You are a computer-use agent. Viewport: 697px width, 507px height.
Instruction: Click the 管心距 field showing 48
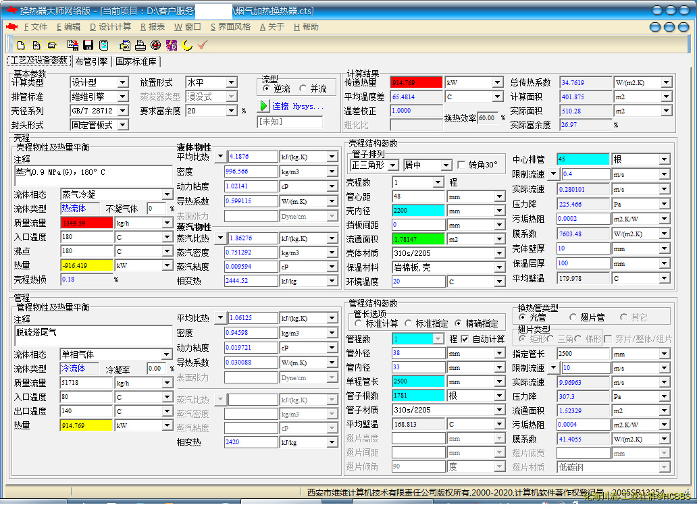418,196
